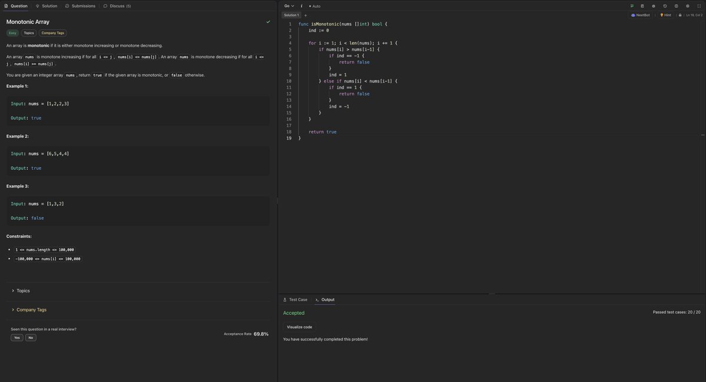Expand the Topics section chevron
Screen dimensions: 706x382
pos(12,291)
